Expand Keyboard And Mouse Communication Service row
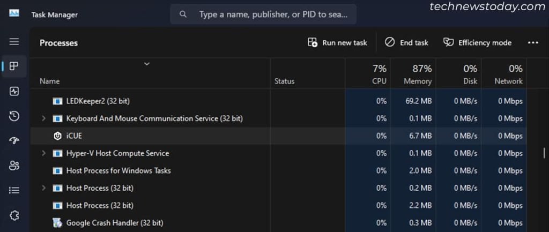549x232 pixels. coord(43,118)
